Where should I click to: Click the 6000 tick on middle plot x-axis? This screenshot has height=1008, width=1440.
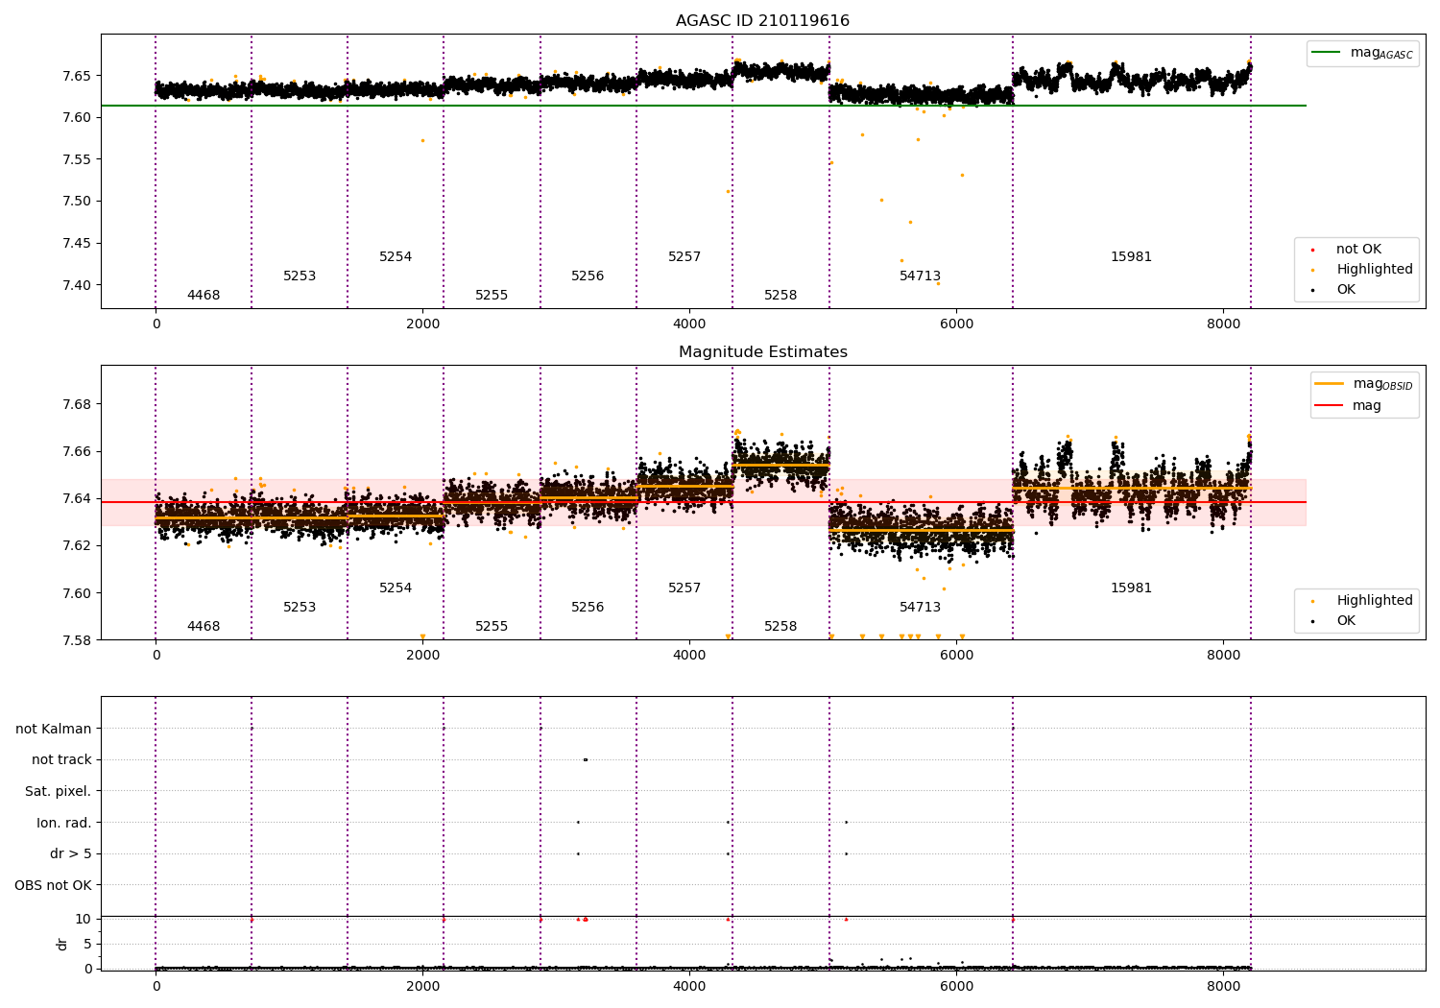(956, 655)
